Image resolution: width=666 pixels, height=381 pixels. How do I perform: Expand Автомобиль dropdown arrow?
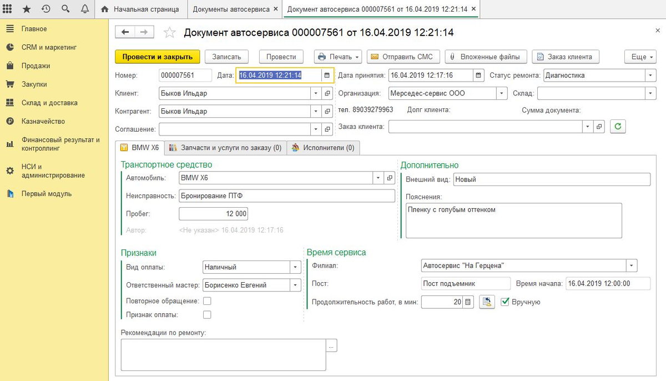(379, 178)
